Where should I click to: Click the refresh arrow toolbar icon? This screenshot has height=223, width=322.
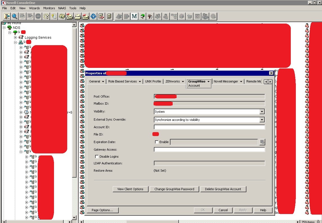point(46,16)
